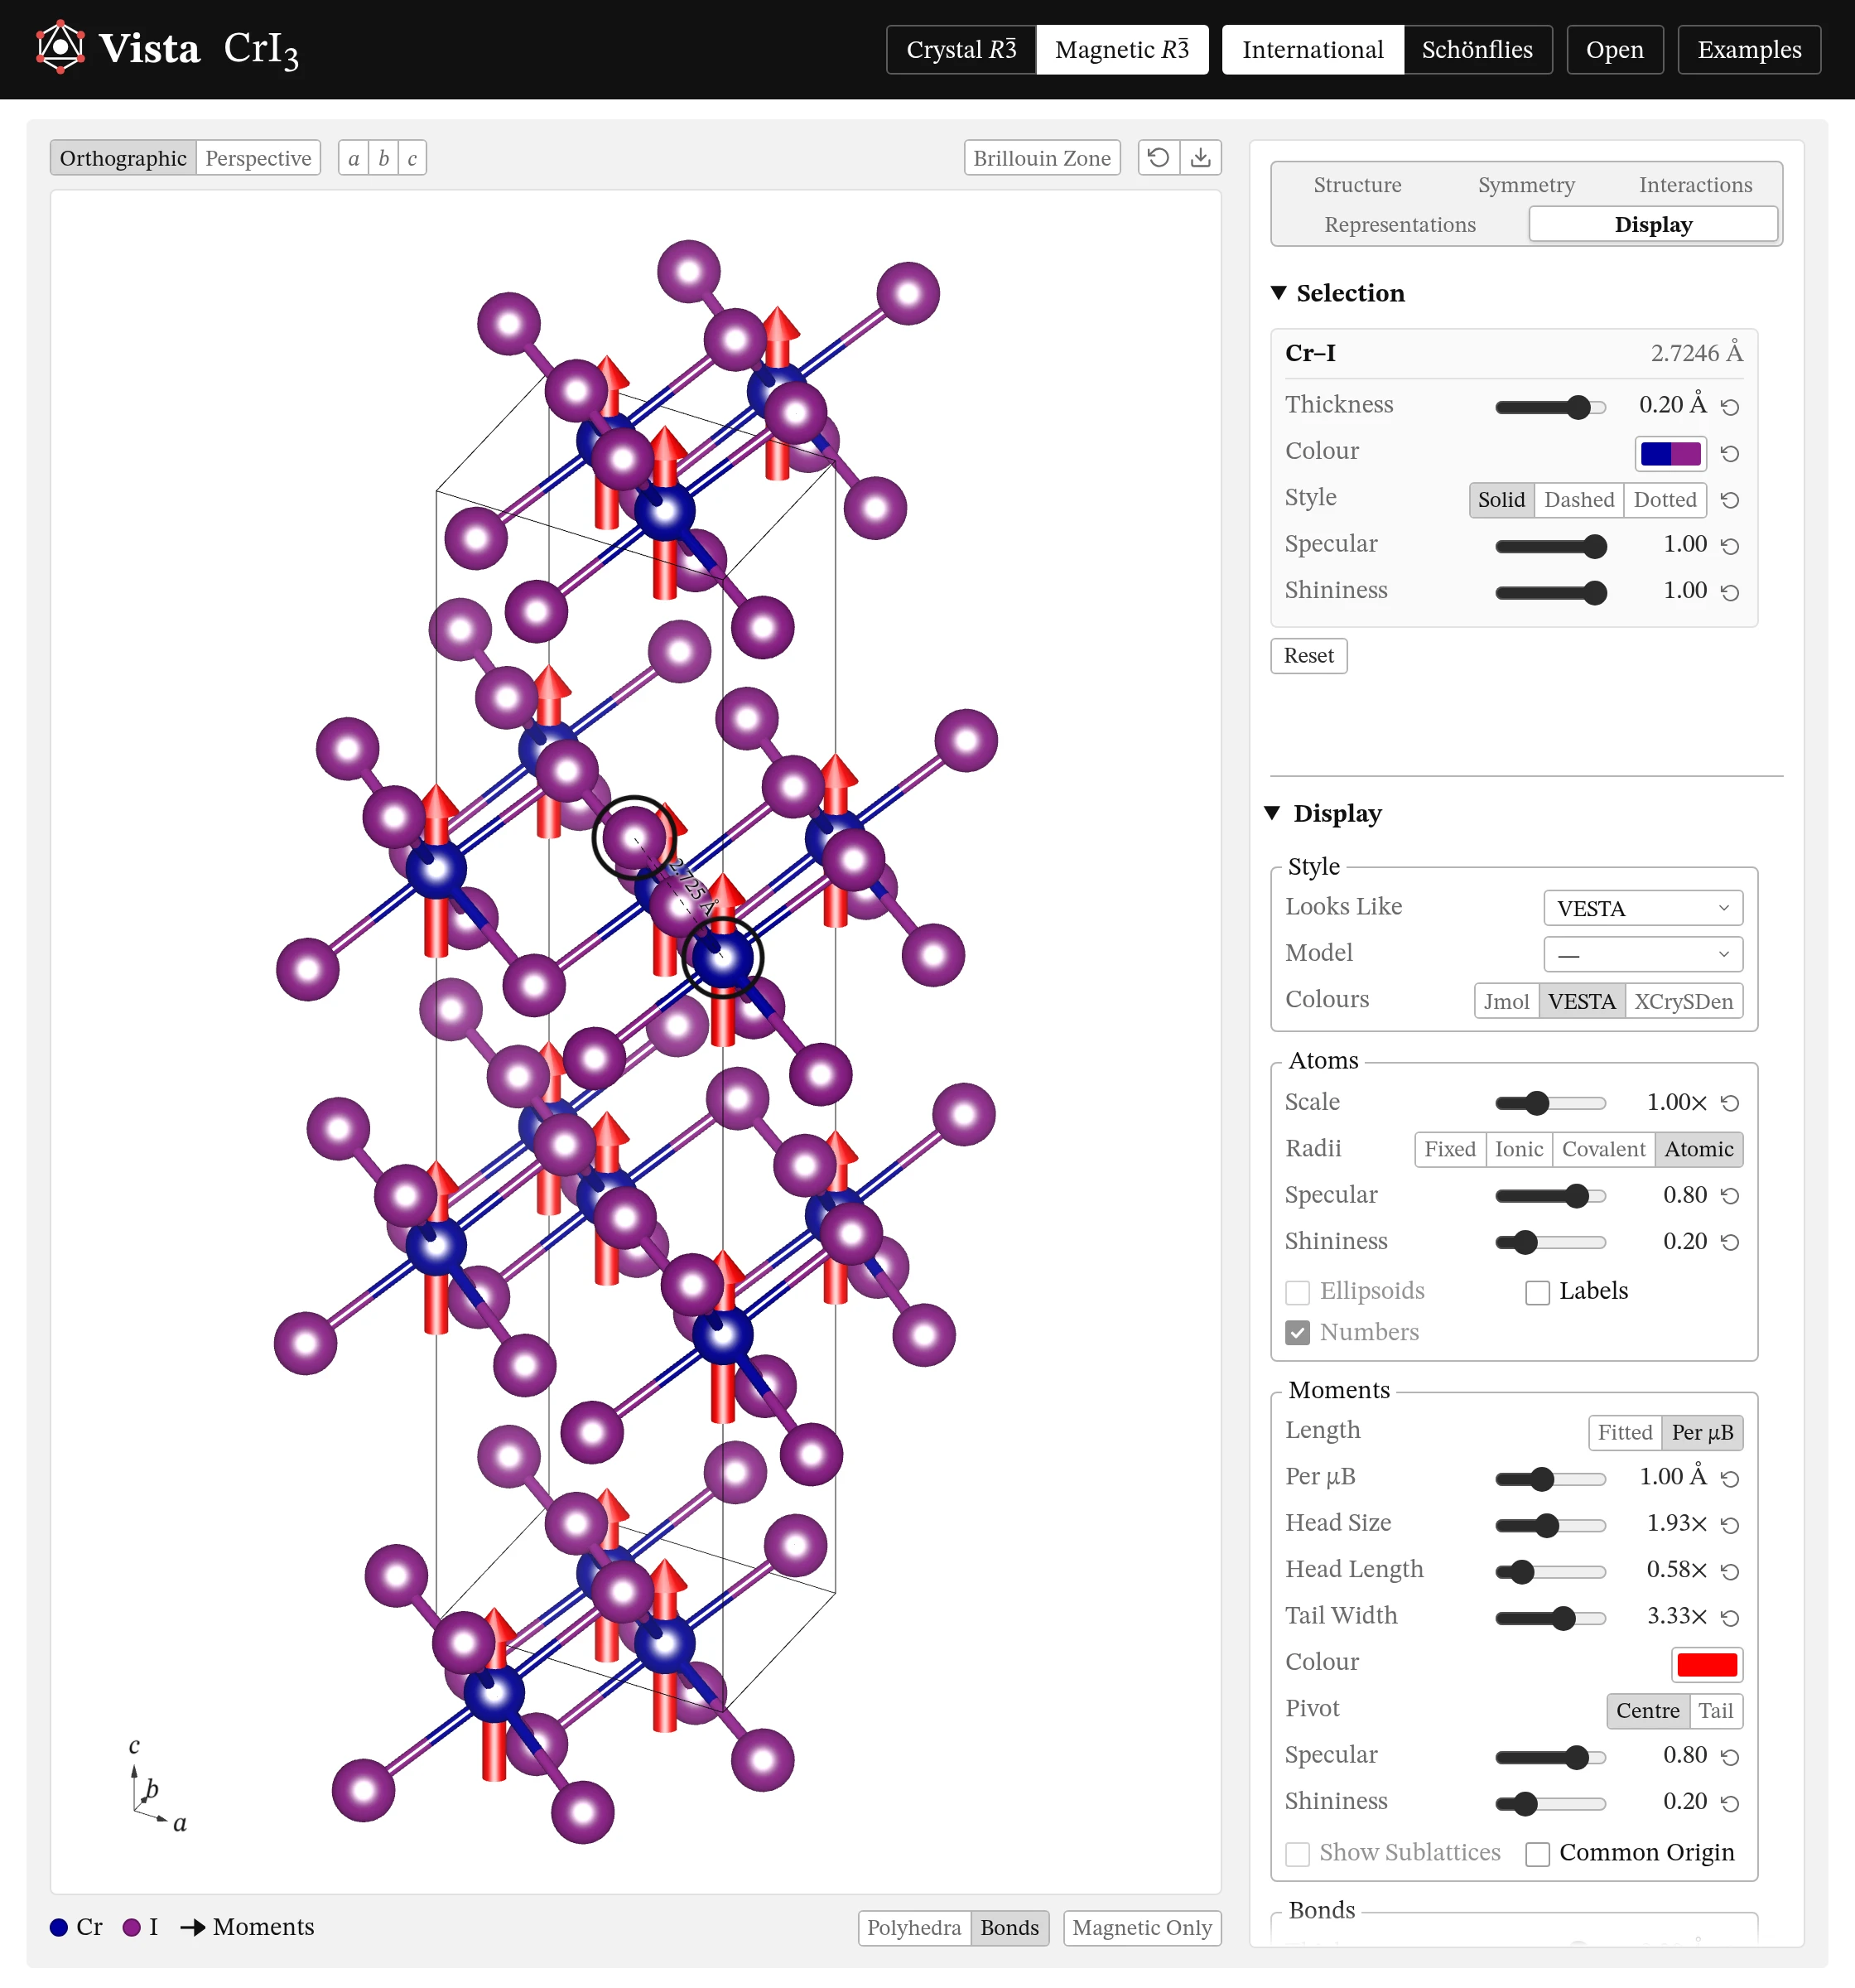Reset the Atoms Specular value
1855x1988 pixels.
pos(1730,1196)
